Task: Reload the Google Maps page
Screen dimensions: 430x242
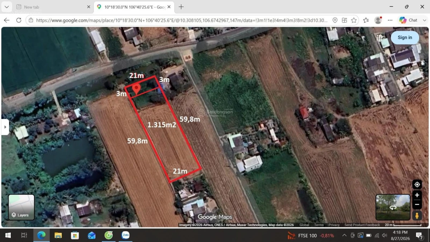Action: 19,20
